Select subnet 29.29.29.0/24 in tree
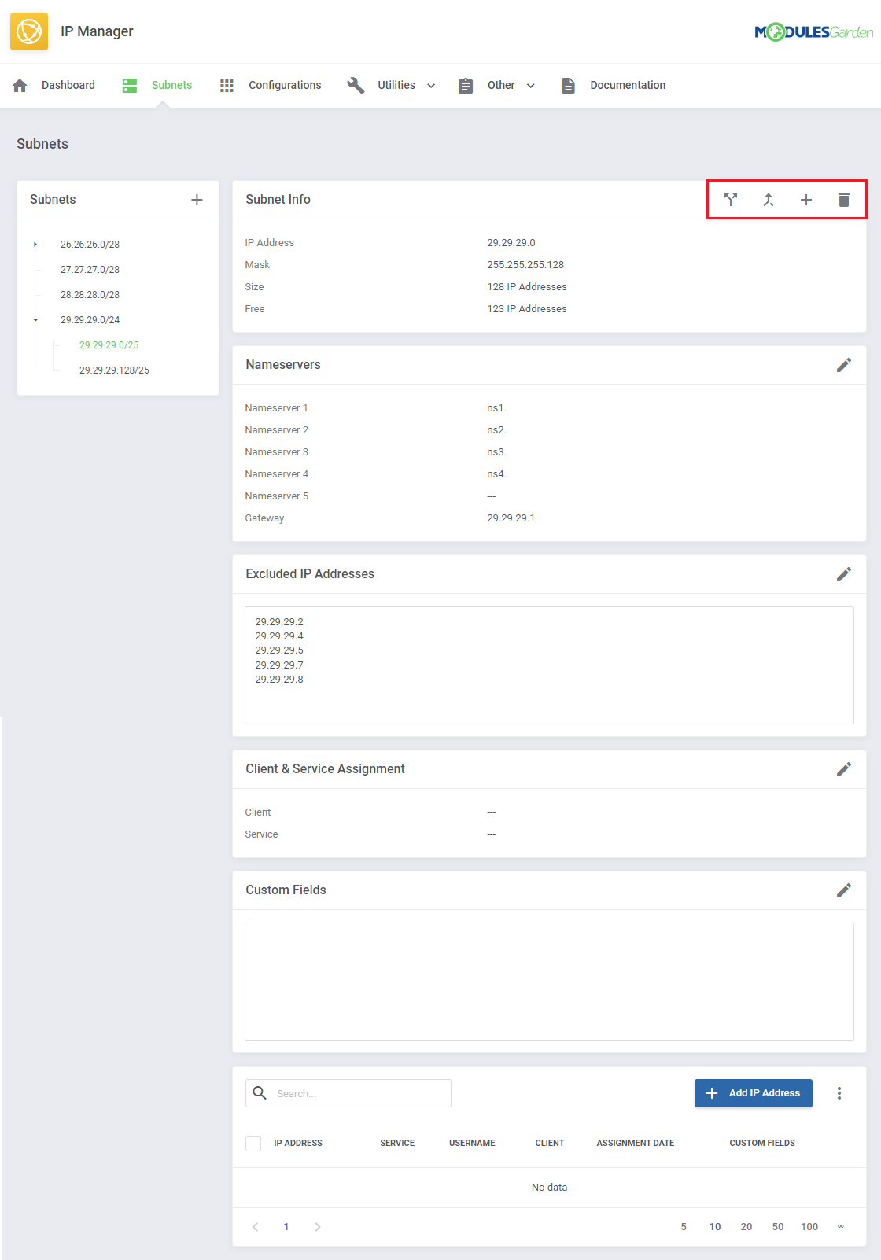The image size is (881, 1260). coord(90,320)
